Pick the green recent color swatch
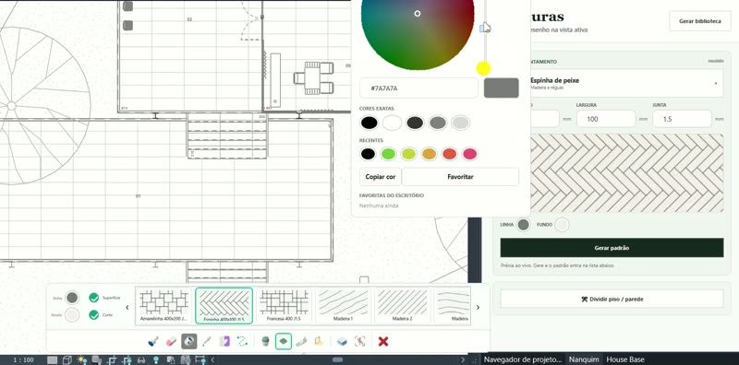Viewport: 739px width, 365px height. click(388, 154)
